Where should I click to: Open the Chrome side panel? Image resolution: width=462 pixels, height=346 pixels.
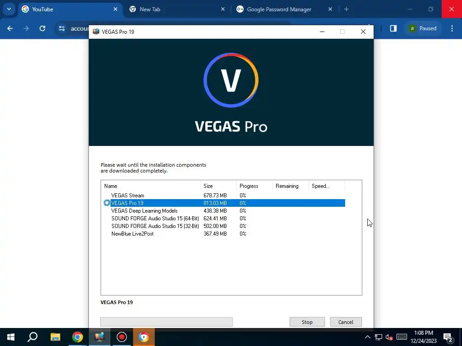coord(393,28)
